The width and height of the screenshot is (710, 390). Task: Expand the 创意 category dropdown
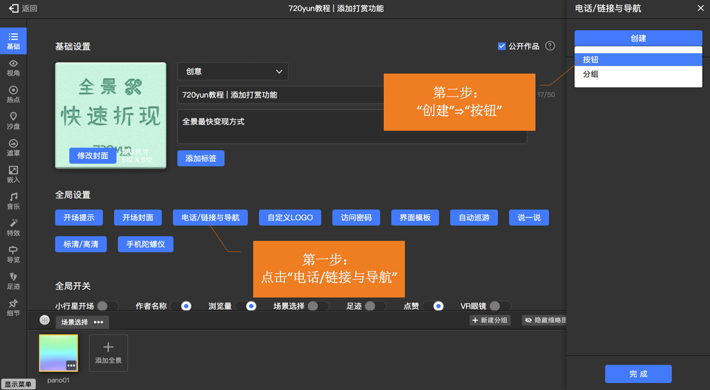232,72
